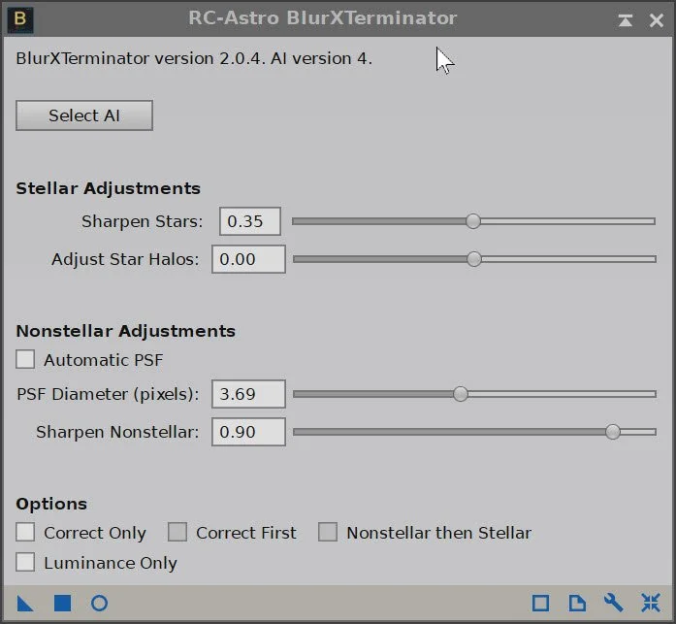Click the Stellar Adjustments heading
This screenshot has height=624, width=676.
coord(109,189)
